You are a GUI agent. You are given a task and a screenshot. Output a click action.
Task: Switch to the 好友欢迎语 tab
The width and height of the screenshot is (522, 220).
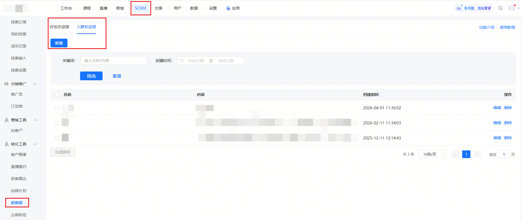coord(60,27)
